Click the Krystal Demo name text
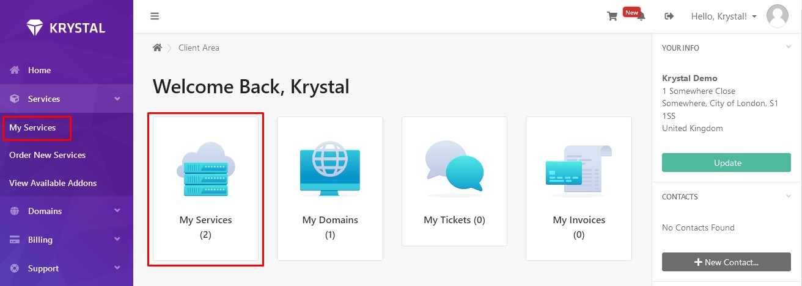 690,78
